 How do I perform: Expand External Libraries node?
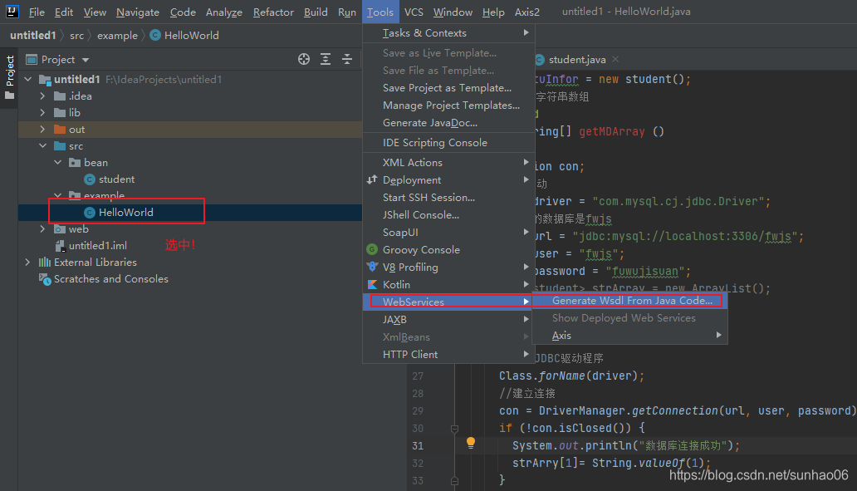(x=28, y=263)
